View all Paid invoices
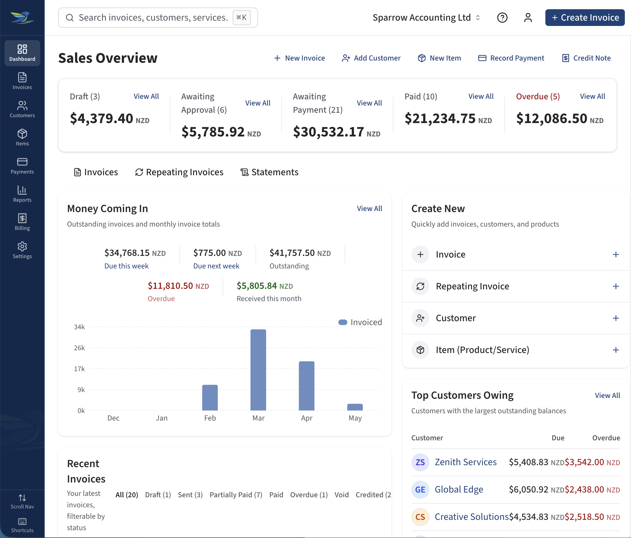The width and height of the screenshot is (631, 538). 481,96
